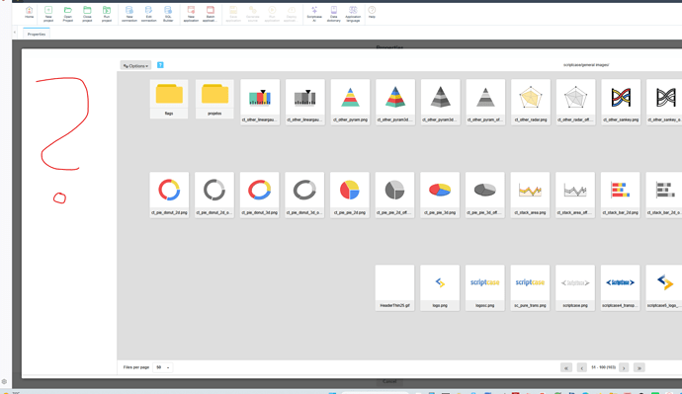Screen dimensions: 682x394
Task: Select the HeaderThin25.gif thumbnail
Action: click(395, 288)
